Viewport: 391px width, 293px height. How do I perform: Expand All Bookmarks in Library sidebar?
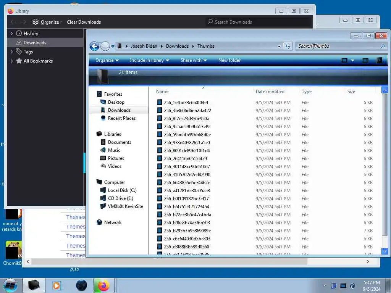(11, 61)
